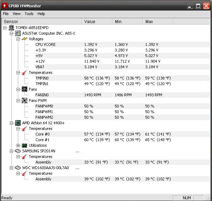The width and height of the screenshot is (212, 201).
Task: Click the computer icon beside TOMEK-A851EE4FD
Action: tap(11, 28)
